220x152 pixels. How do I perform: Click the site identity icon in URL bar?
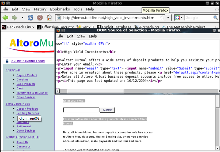pos(59,18)
